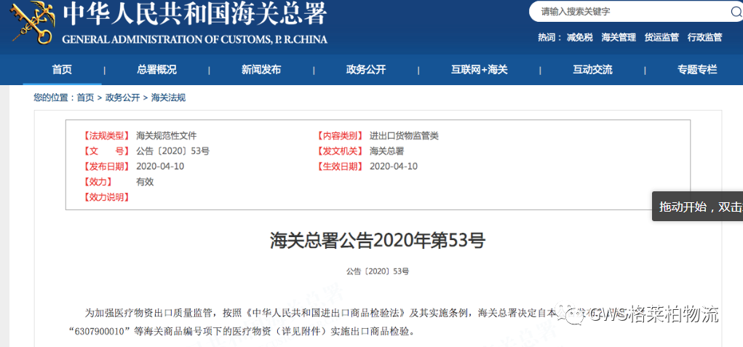The height and width of the screenshot is (347, 743).
Task: Click the 效力说明 field label
Action: (x=106, y=196)
